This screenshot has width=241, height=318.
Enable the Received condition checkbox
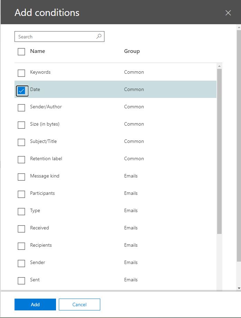[x=21, y=229]
